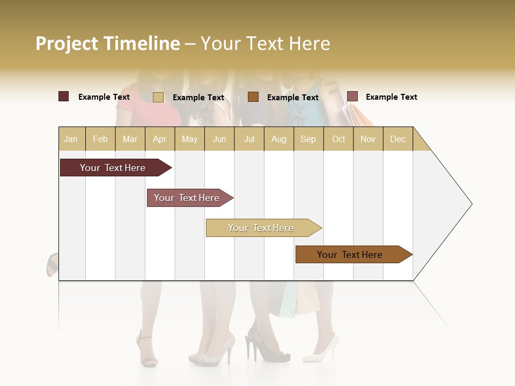This screenshot has height=386, width=515.
Task: Click the dark red timeline arrow shape
Action: [x=113, y=167]
